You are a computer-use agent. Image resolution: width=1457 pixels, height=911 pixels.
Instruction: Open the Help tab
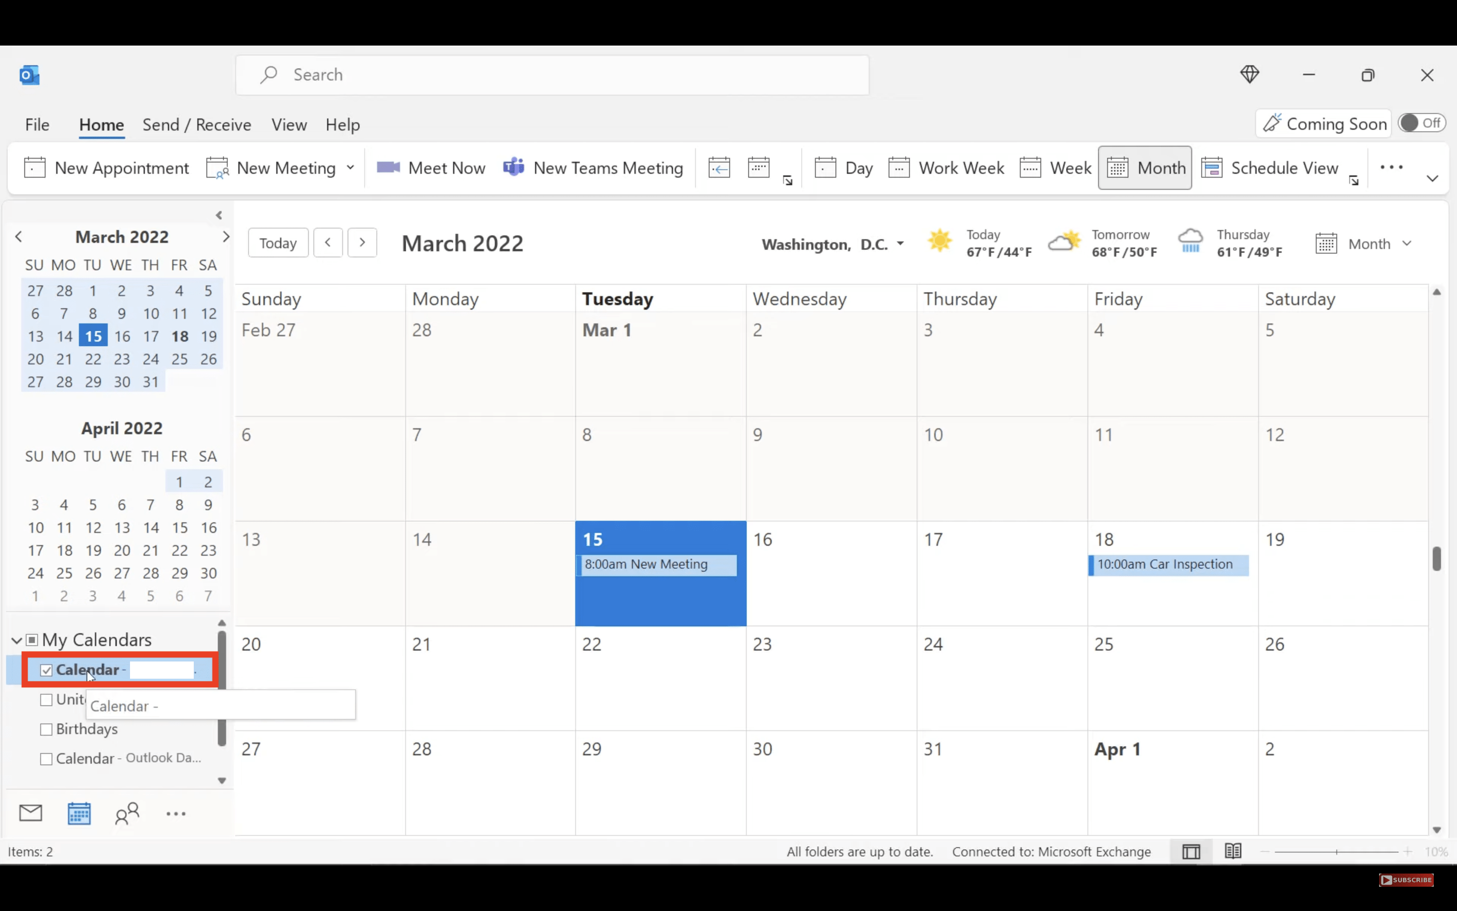342,125
